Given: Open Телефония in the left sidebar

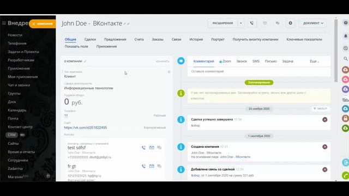Looking at the screenshot, I should [17, 44].
